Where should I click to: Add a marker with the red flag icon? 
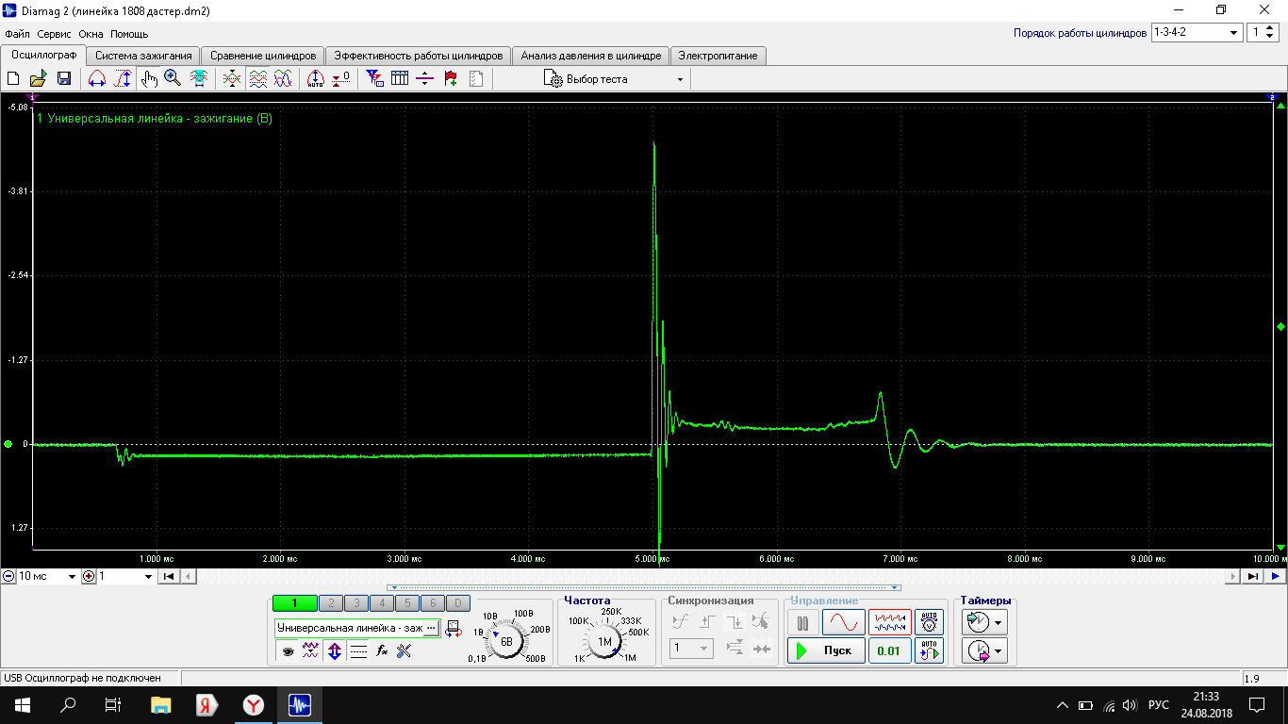coord(451,79)
